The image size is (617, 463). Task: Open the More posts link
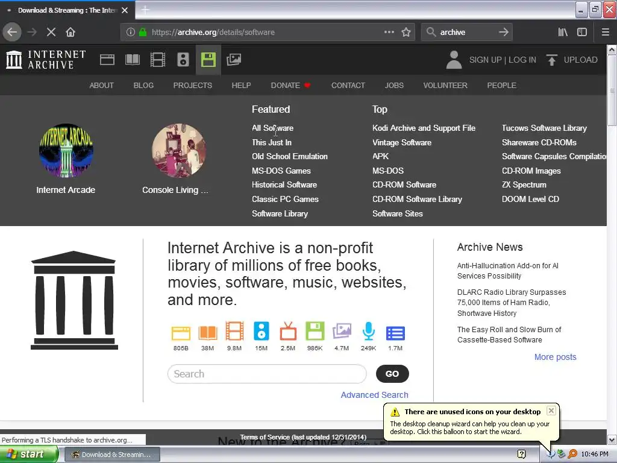click(555, 357)
